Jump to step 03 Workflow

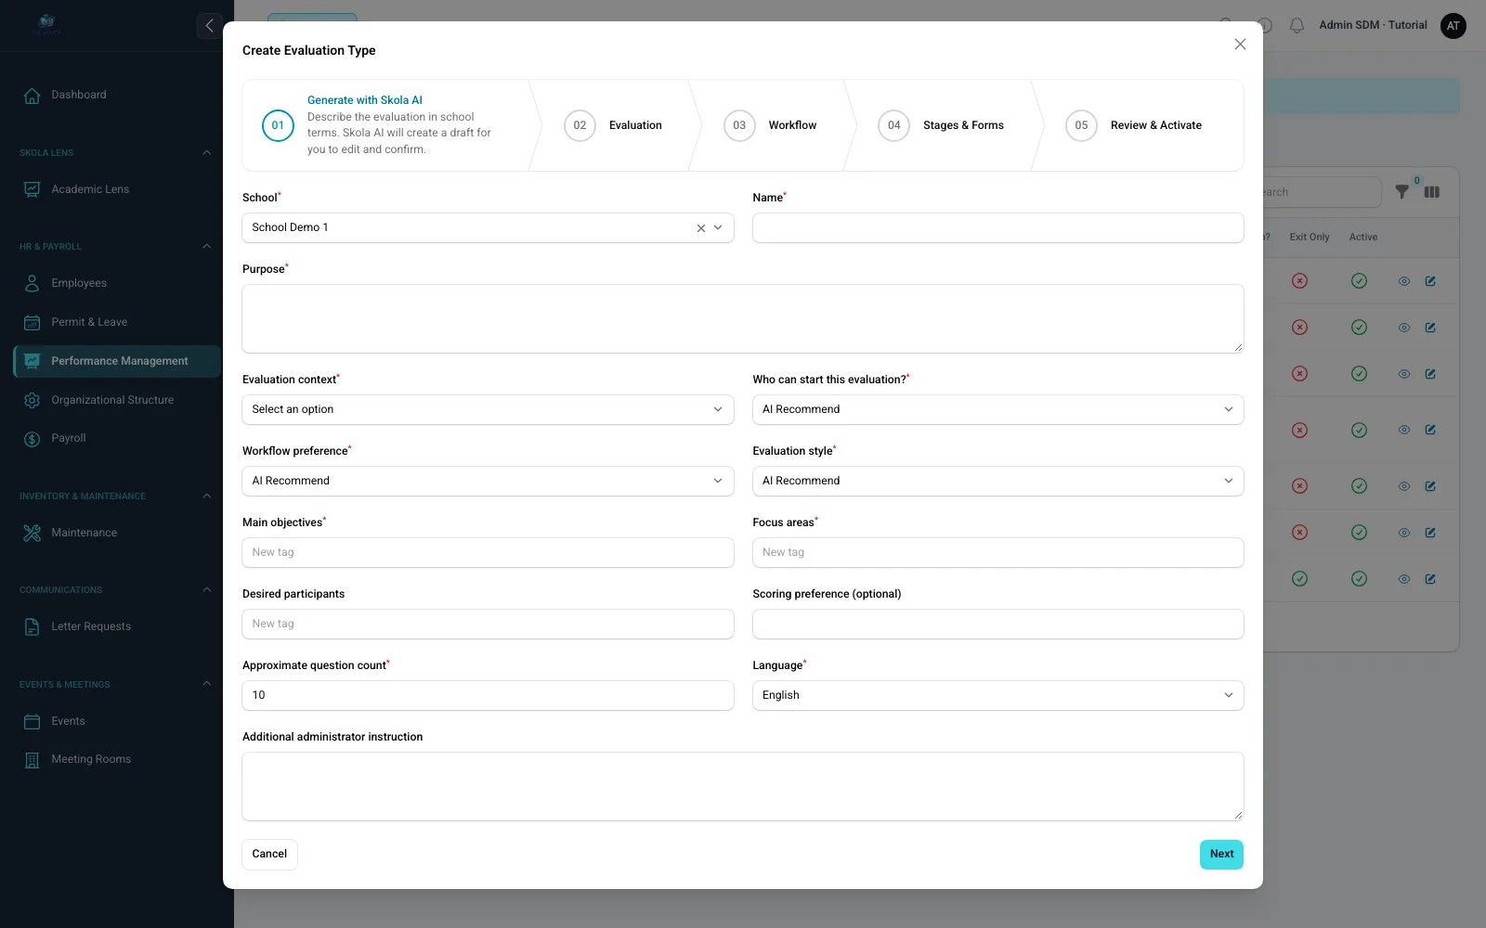[770, 125]
